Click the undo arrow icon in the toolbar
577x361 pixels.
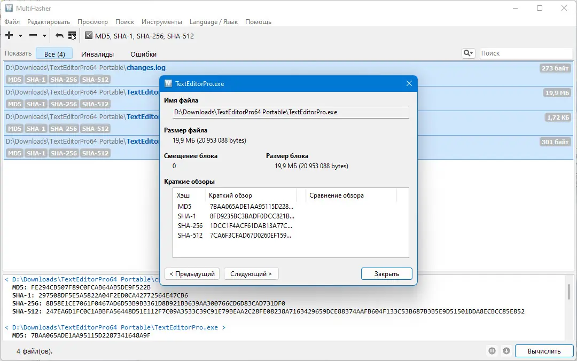(x=59, y=36)
